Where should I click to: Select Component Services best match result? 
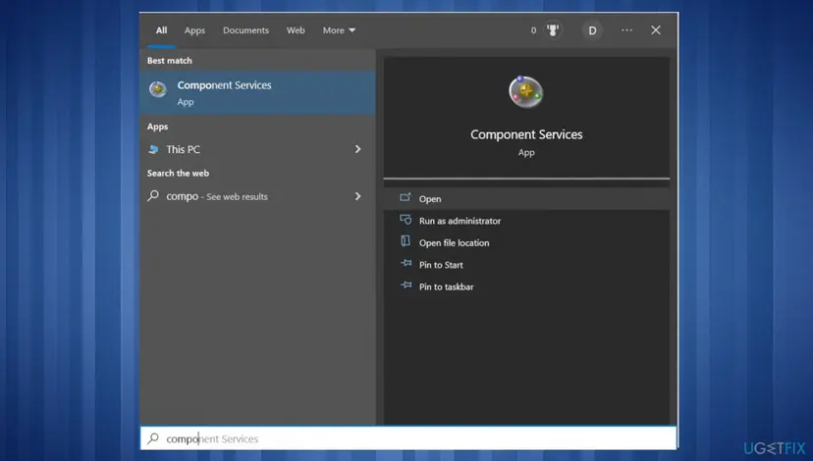[257, 93]
